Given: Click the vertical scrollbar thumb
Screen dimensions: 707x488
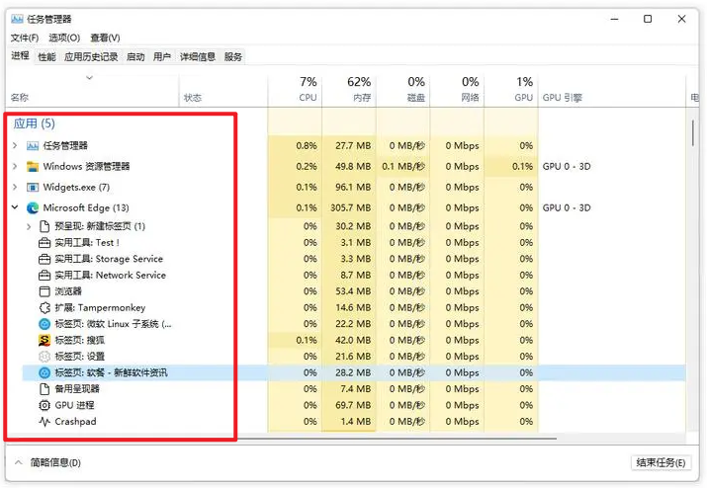Looking at the screenshot, I should coord(692,133).
